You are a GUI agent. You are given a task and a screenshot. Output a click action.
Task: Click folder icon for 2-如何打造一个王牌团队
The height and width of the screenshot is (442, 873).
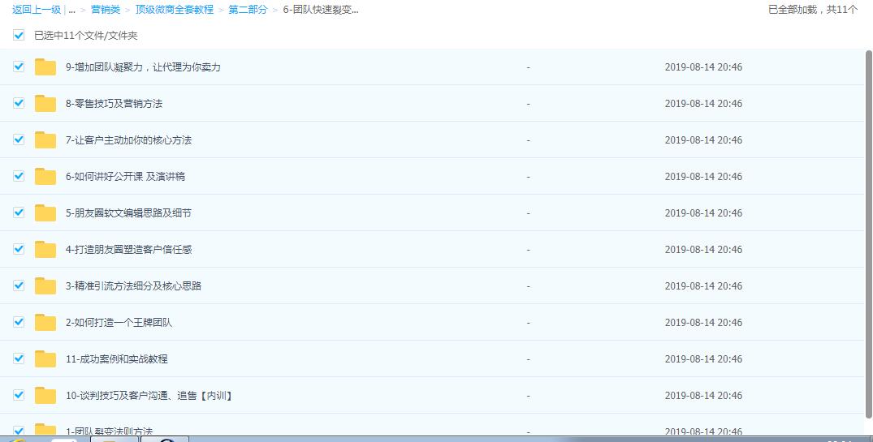(x=45, y=323)
